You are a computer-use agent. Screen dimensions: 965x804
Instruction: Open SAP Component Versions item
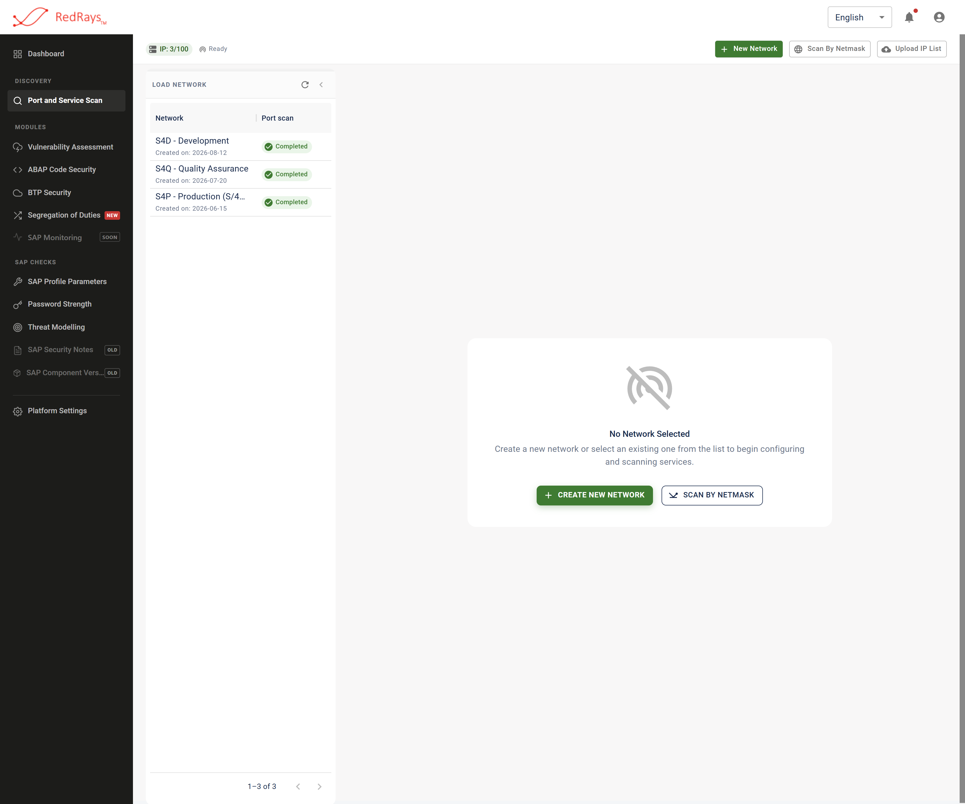(66, 373)
